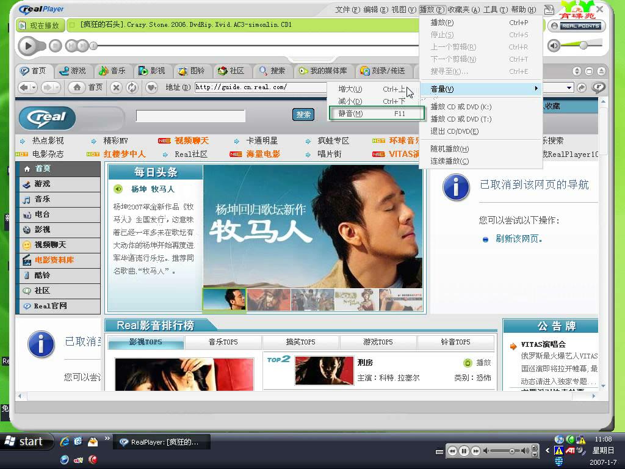This screenshot has width=625, height=469.
Task: Adjust the RealPlayer volume slider
Action: (583, 45)
